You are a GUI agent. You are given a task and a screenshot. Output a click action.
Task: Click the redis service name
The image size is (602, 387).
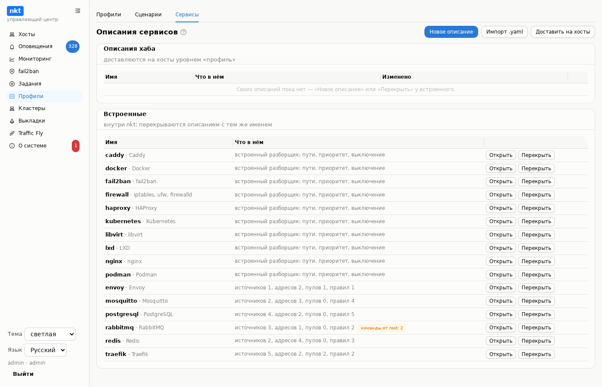point(113,341)
